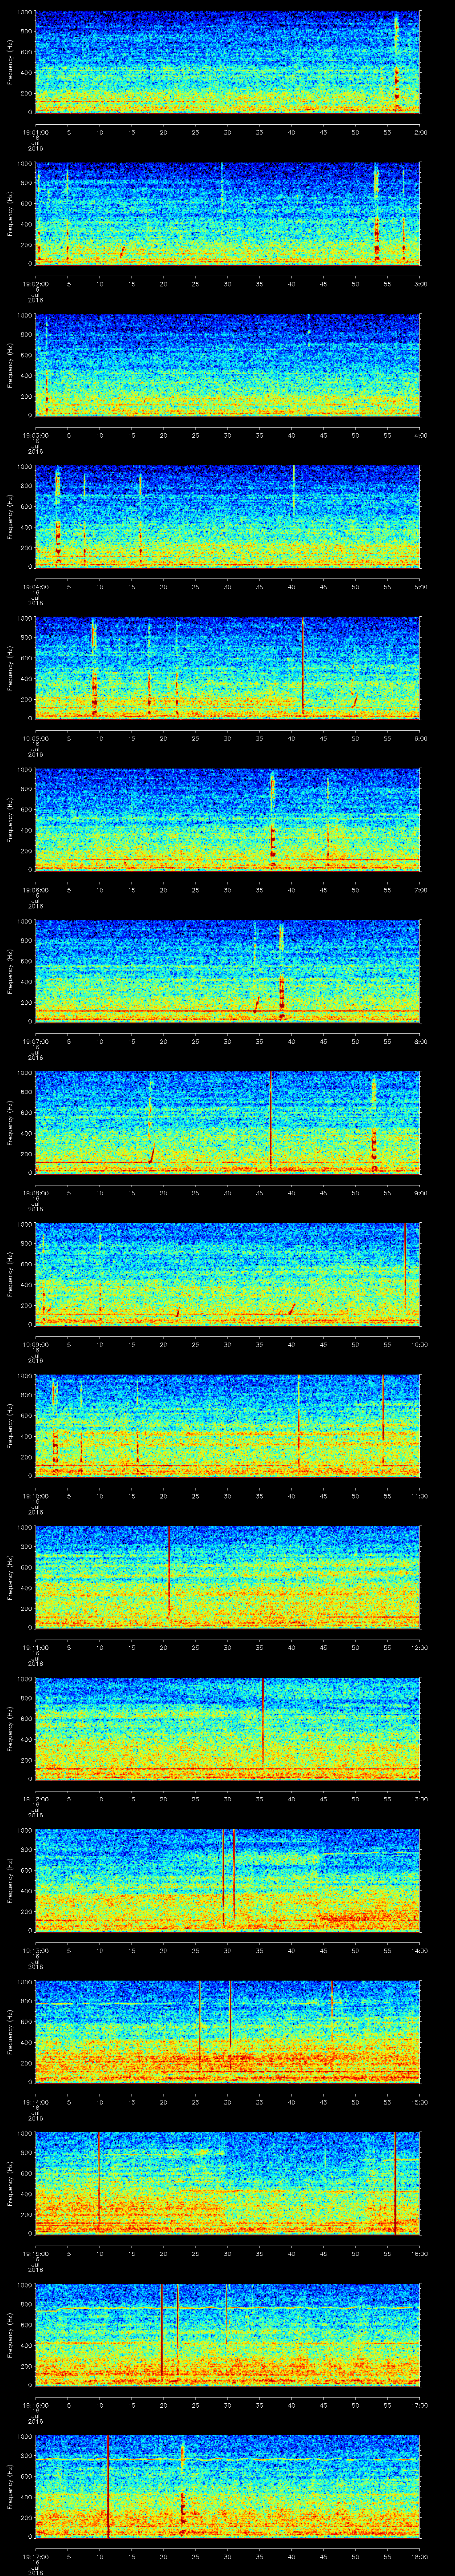The width and height of the screenshot is (455, 2576).
Task: Click the "19:13:00" start time label
Action: (x=35, y=1950)
